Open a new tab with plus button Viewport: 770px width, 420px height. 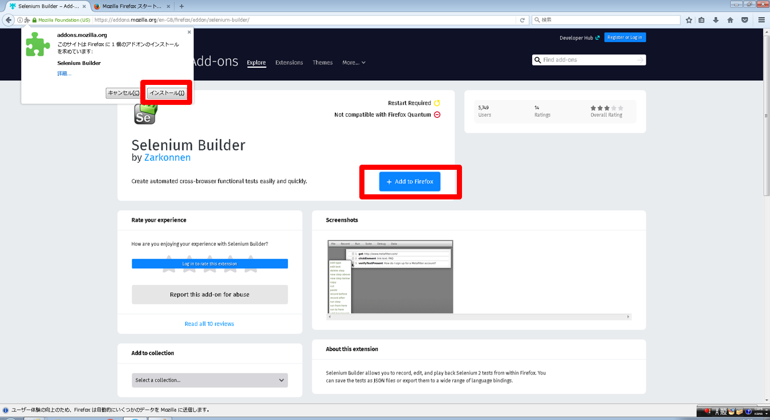181,6
